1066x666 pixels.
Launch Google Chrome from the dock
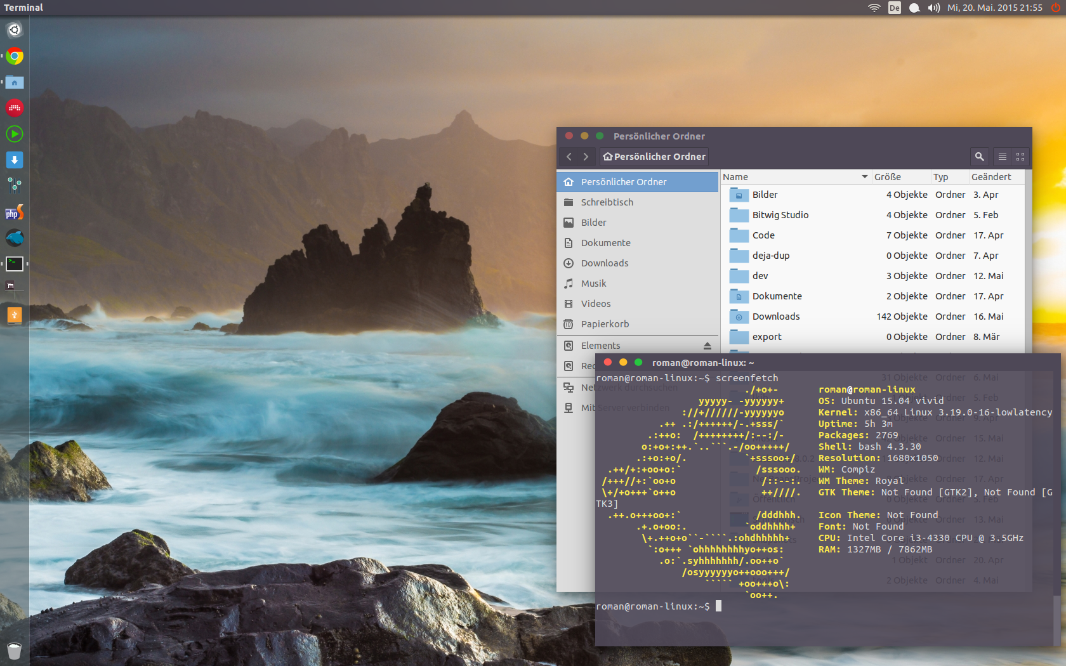15,56
